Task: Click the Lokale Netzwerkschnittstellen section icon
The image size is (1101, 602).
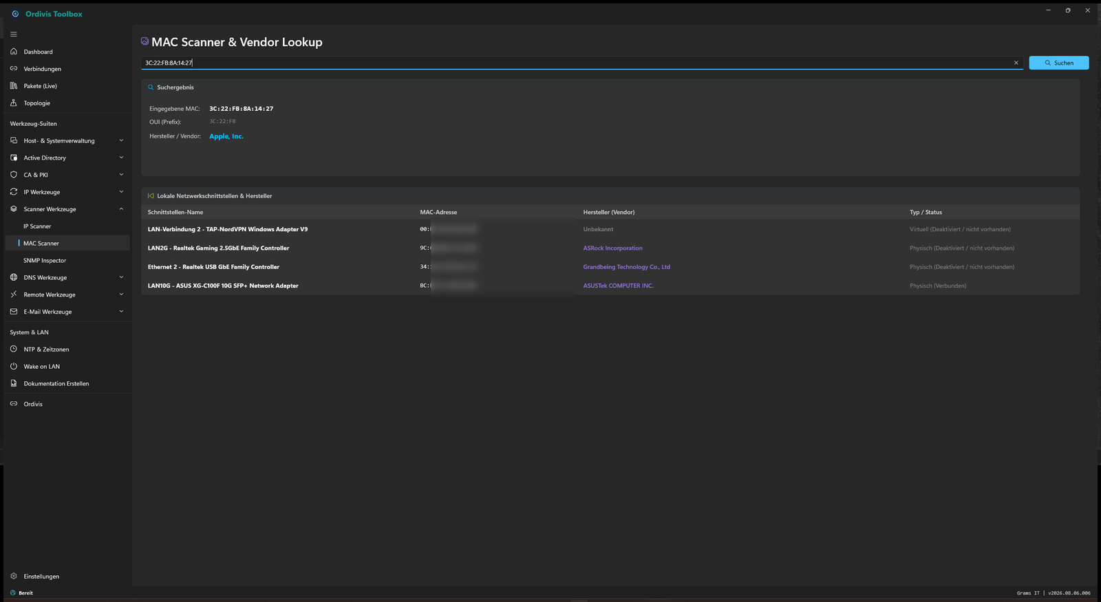Action: tap(151, 196)
